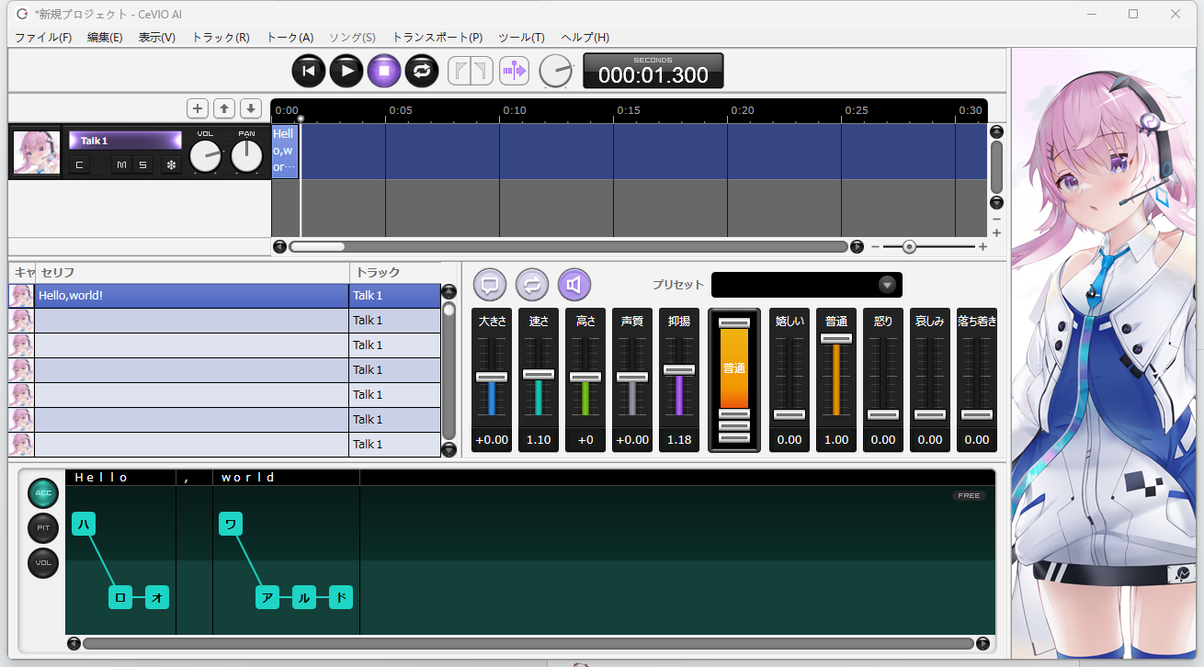Switch to VOL volume editing mode

[42, 562]
